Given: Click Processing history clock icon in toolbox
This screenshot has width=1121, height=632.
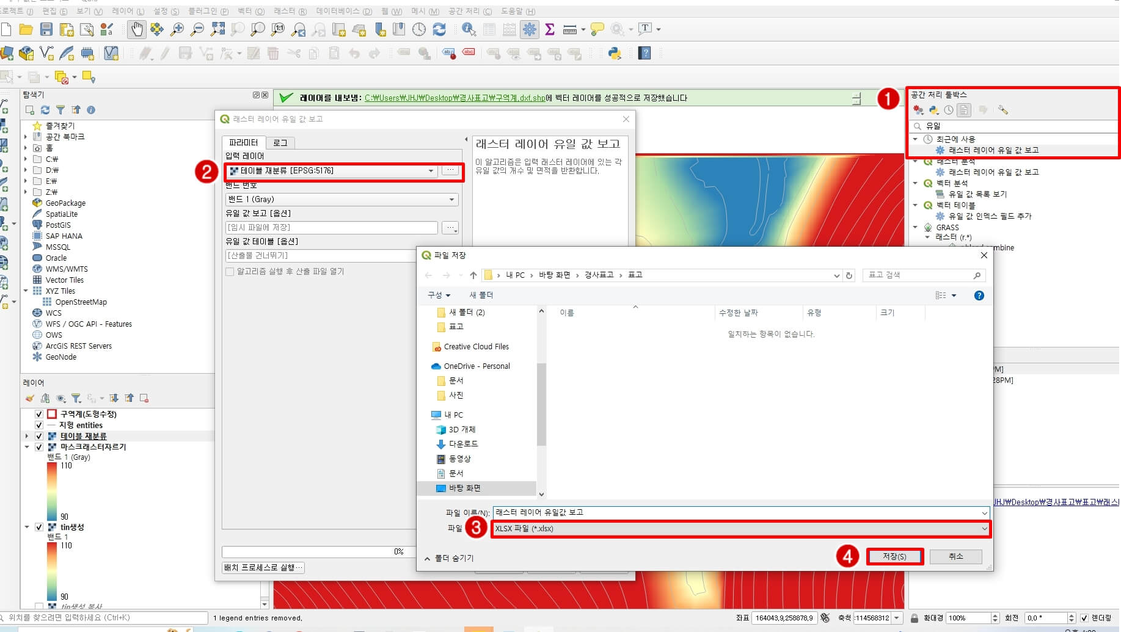Looking at the screenshot, I should tap(948, 110).
